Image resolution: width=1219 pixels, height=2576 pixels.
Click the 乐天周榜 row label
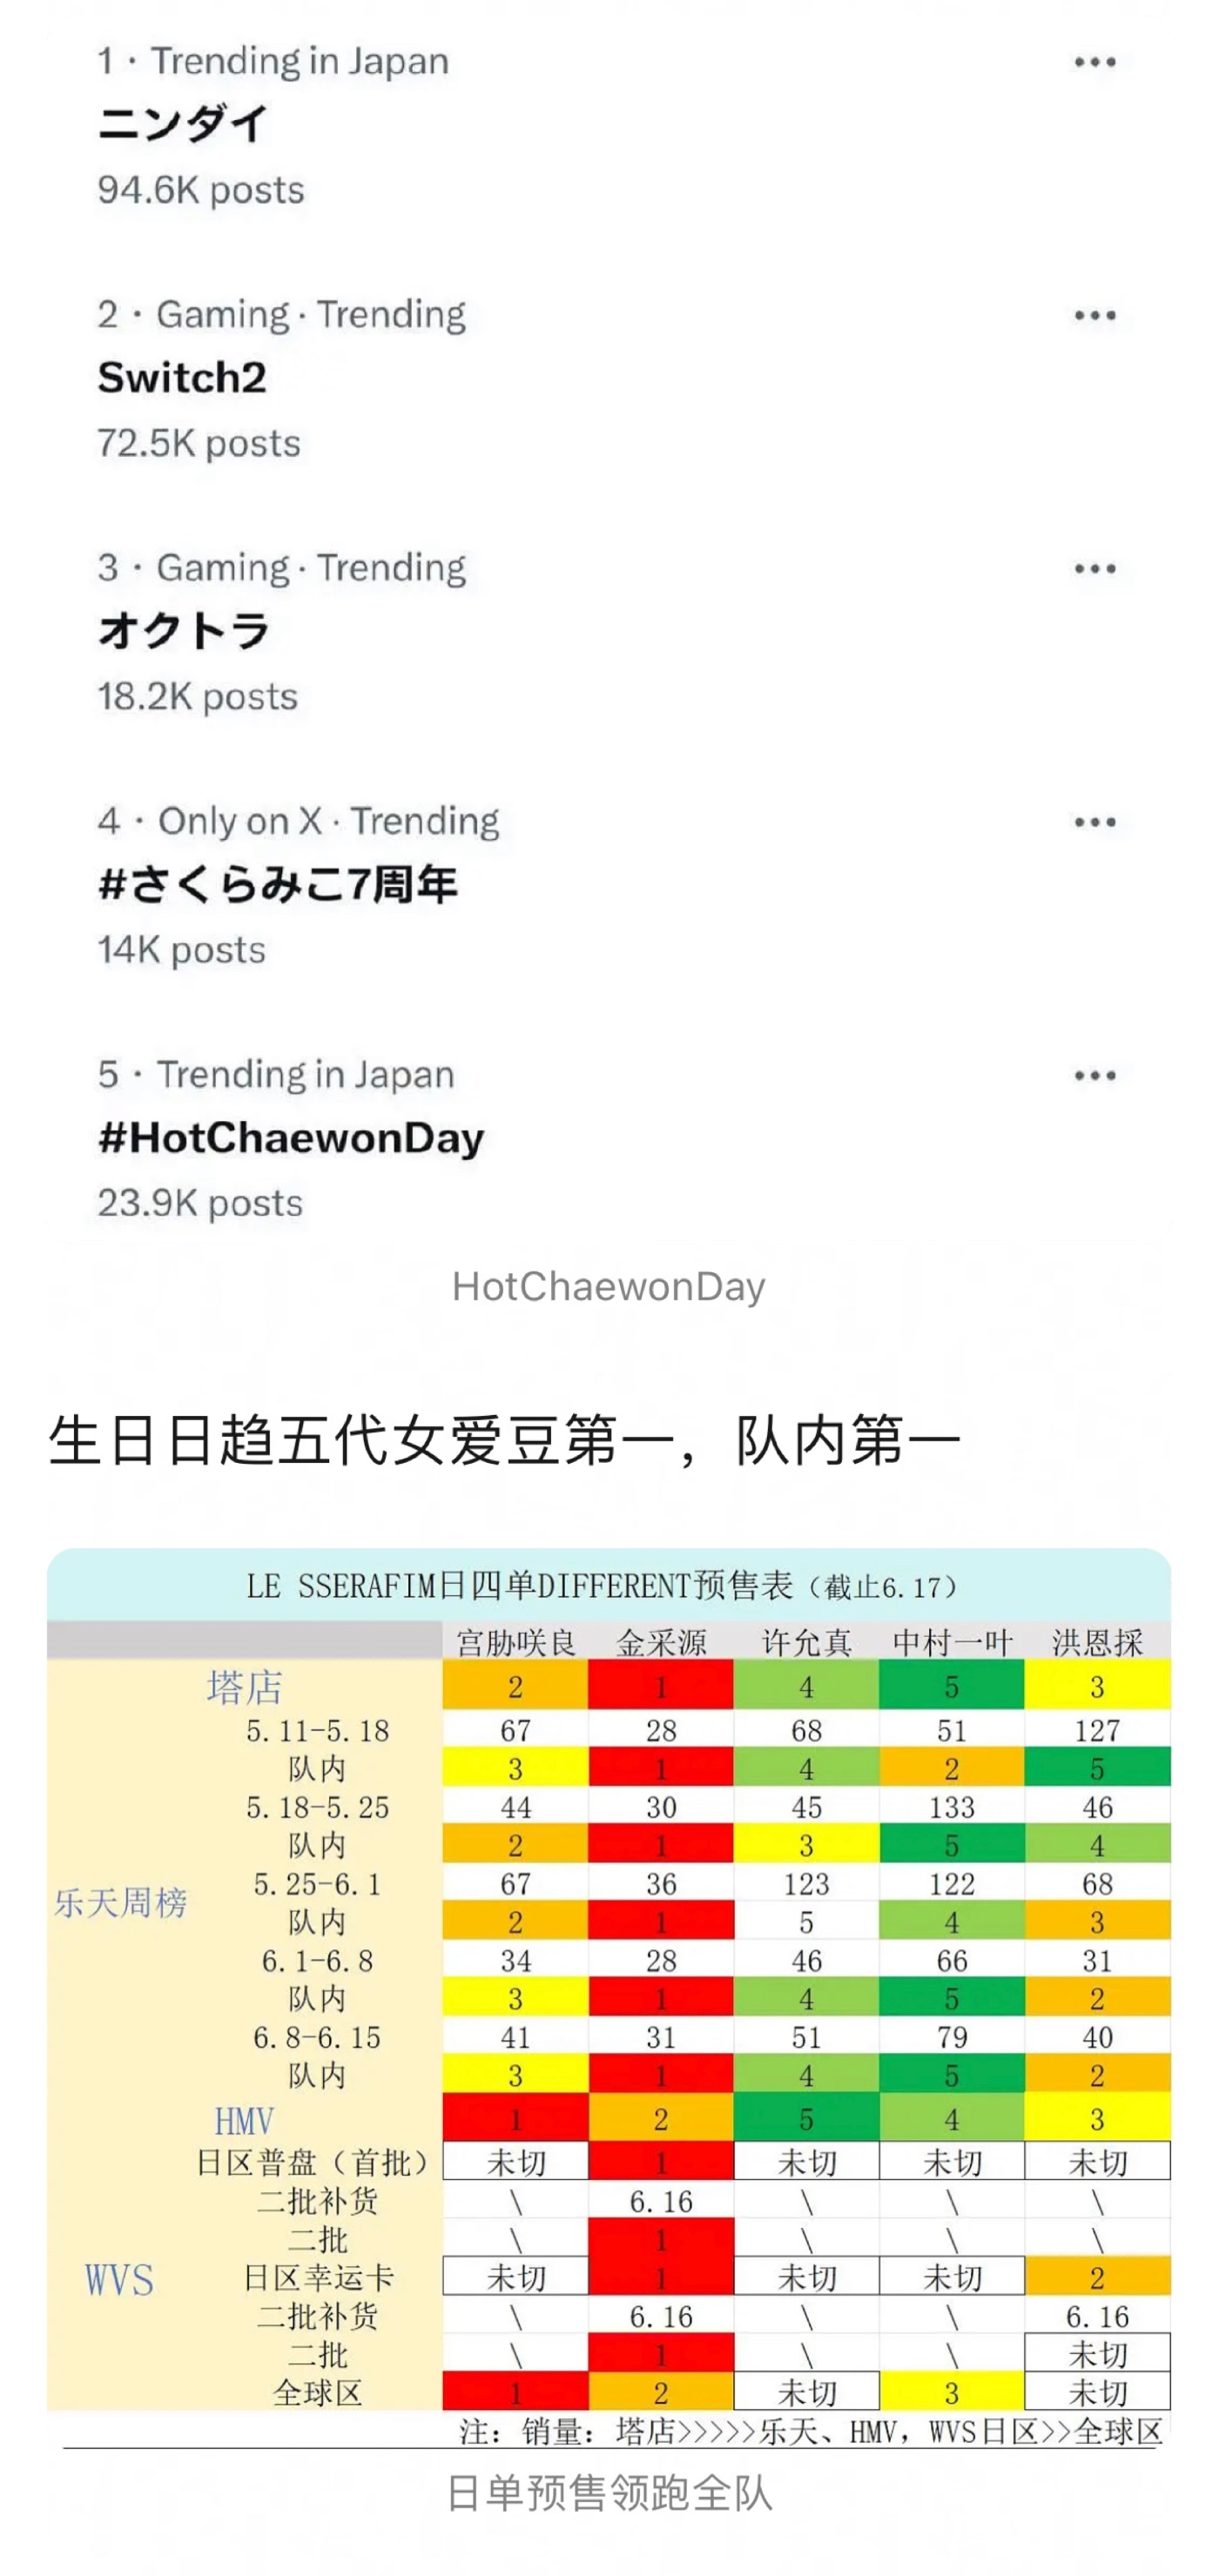click(x=120, y=1902)
